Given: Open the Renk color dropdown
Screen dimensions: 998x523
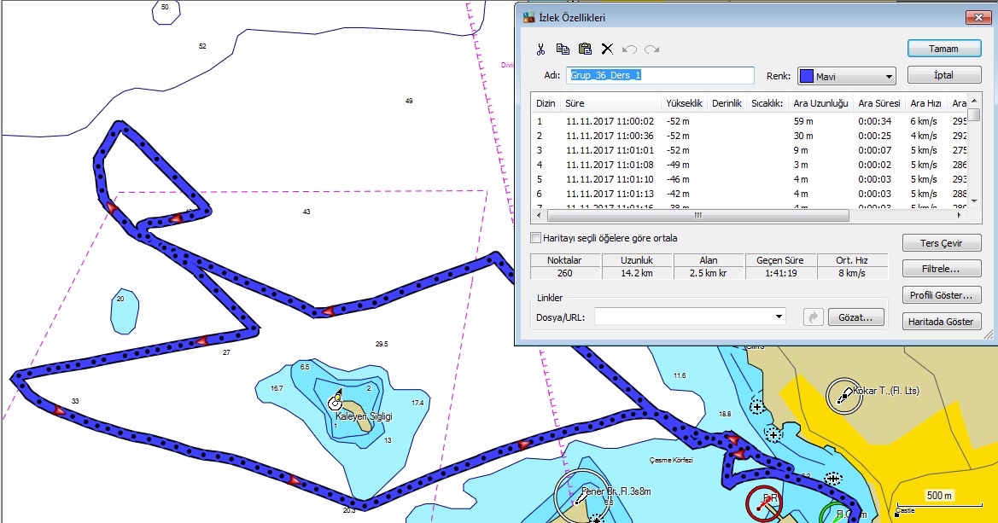Looking at the screenshot, I should pyautogui.click(x=889, y=76).
